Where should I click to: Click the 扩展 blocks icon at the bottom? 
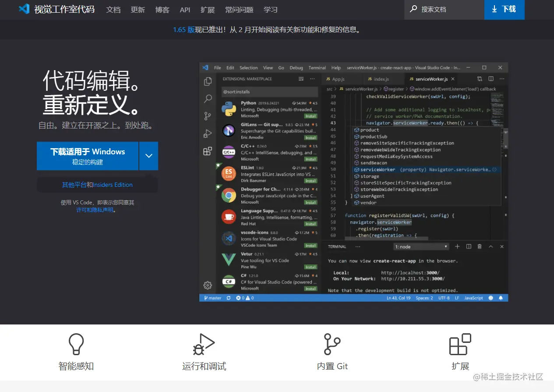(460, 344)
